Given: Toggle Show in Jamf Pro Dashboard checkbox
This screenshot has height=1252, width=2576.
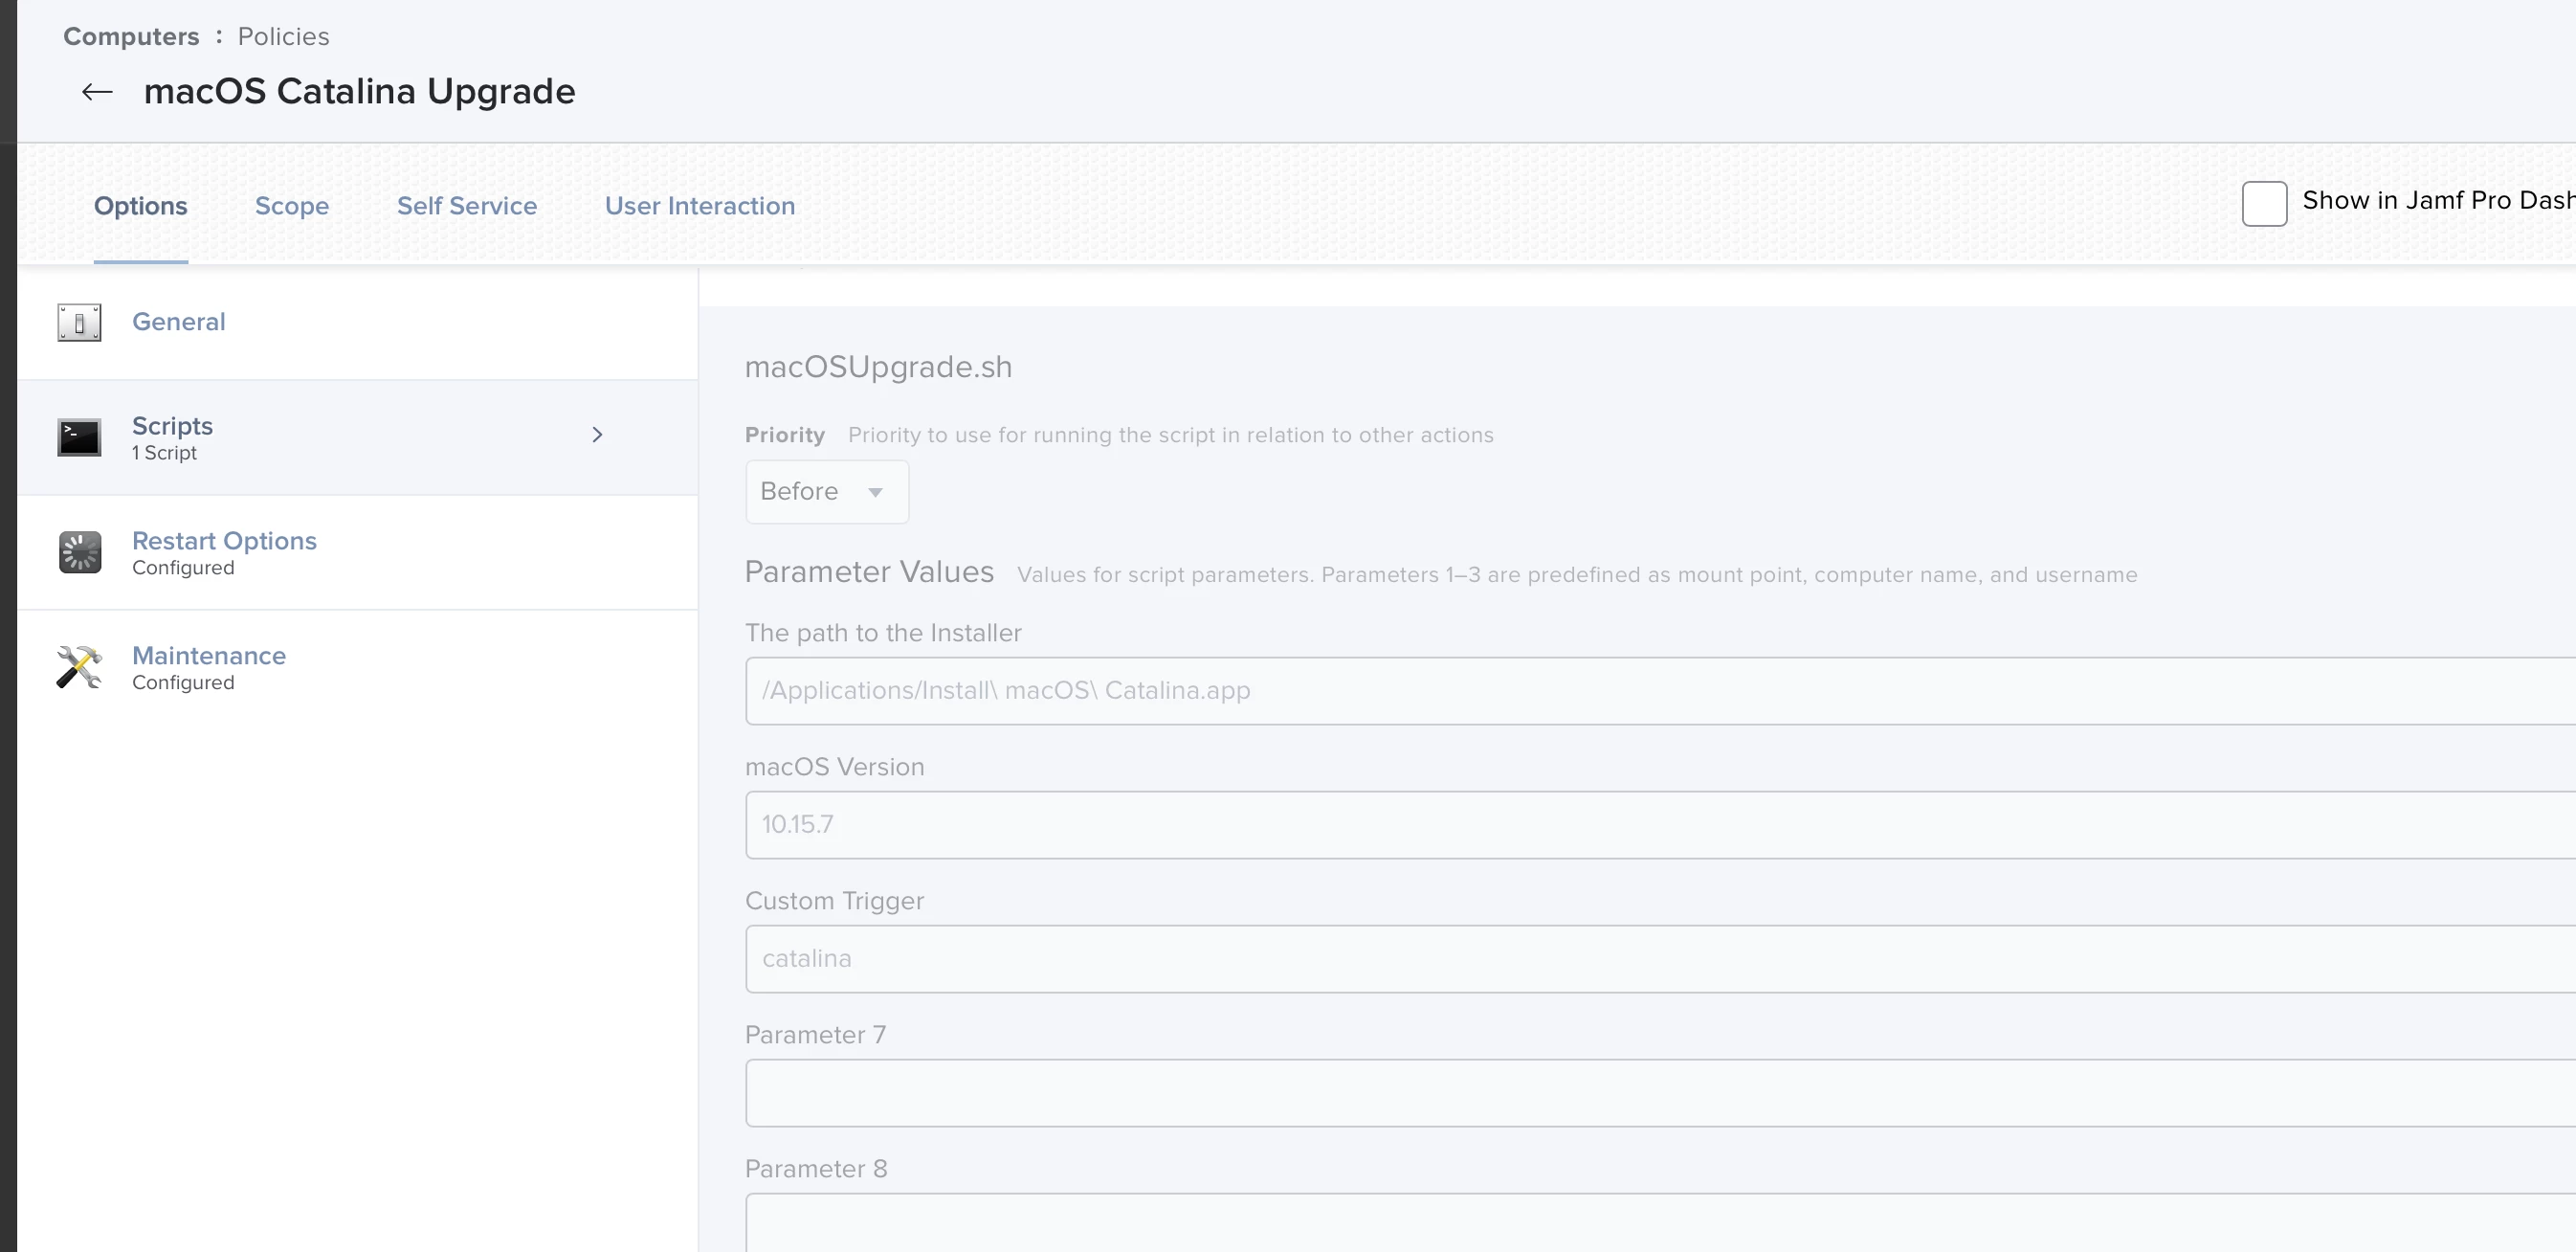Looking at the screenshot, I should pyautogui.click(x=2264, y=203).
